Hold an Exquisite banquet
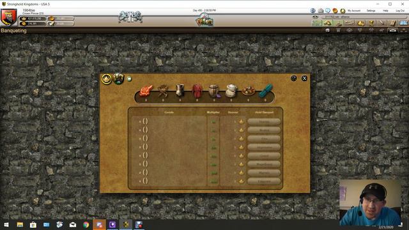Image resolution: width=409 pixels, height=230 pixels. click(264, 181)
